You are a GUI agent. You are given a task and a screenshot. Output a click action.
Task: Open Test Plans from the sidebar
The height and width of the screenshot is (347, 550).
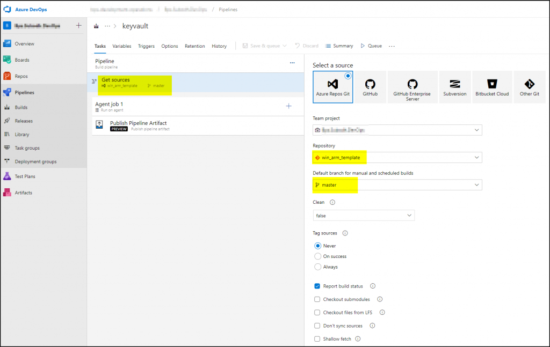tap(25, 176)
